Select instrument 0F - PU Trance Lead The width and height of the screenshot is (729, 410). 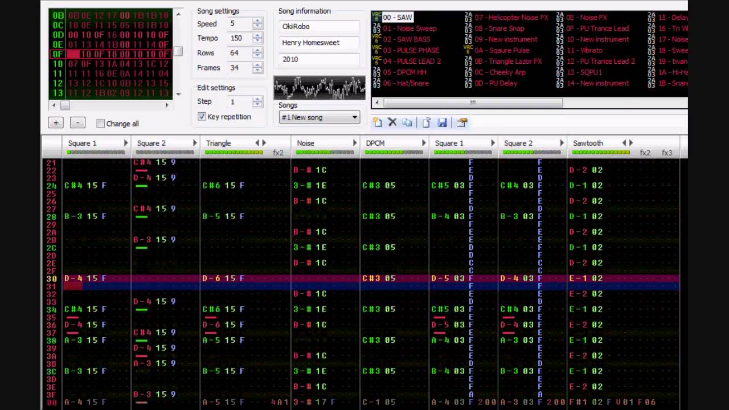click(597, 28)
